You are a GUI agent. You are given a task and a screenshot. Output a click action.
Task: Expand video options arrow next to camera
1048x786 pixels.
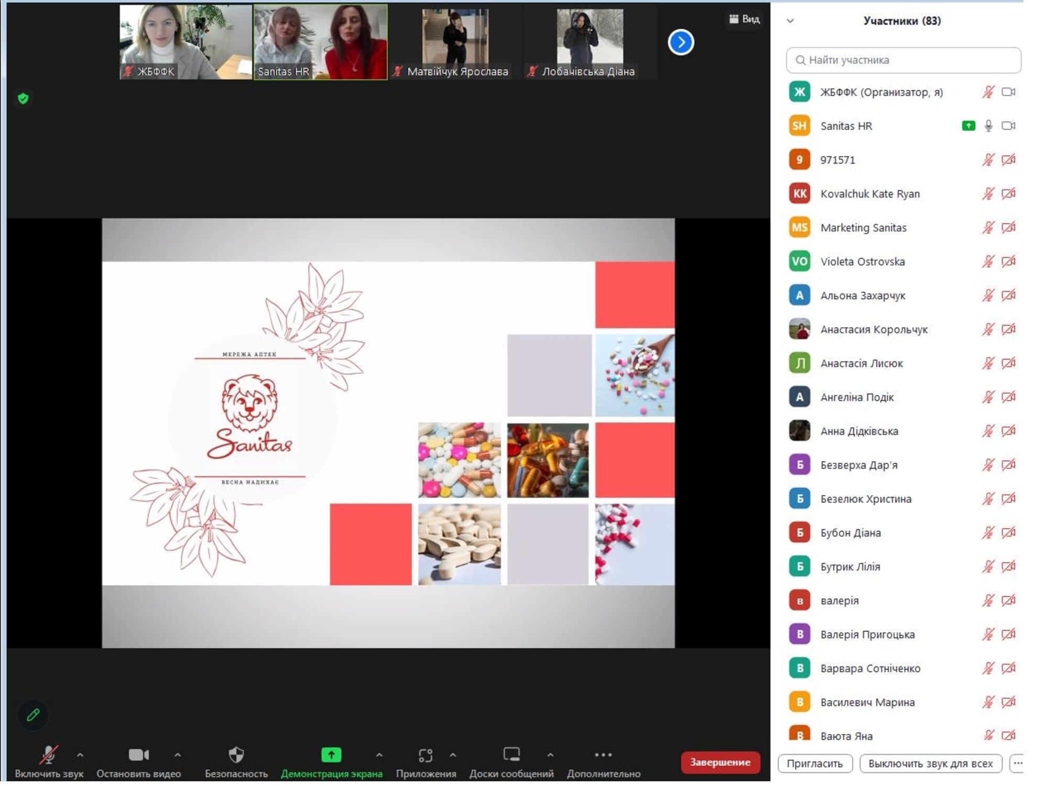[x=178, y=755]
